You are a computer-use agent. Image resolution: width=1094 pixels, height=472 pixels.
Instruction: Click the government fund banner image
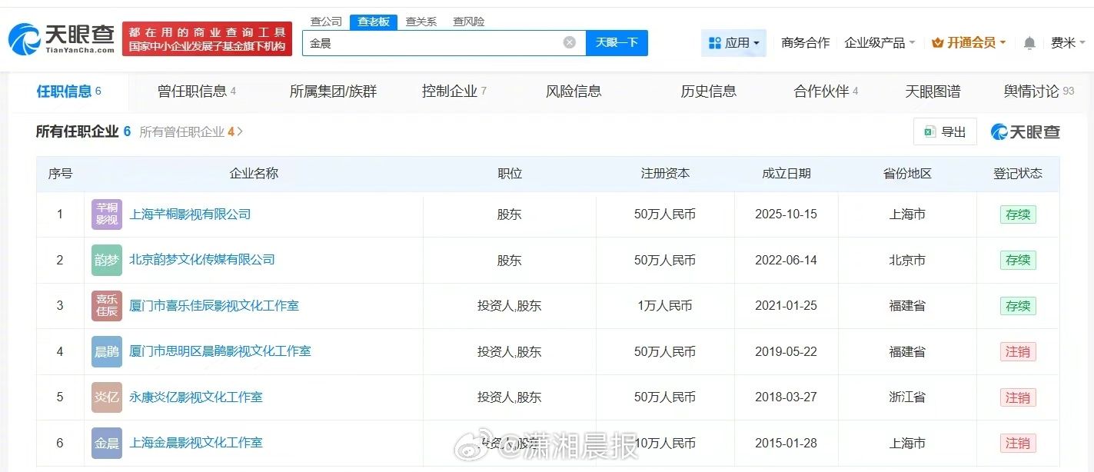point(208,38)
